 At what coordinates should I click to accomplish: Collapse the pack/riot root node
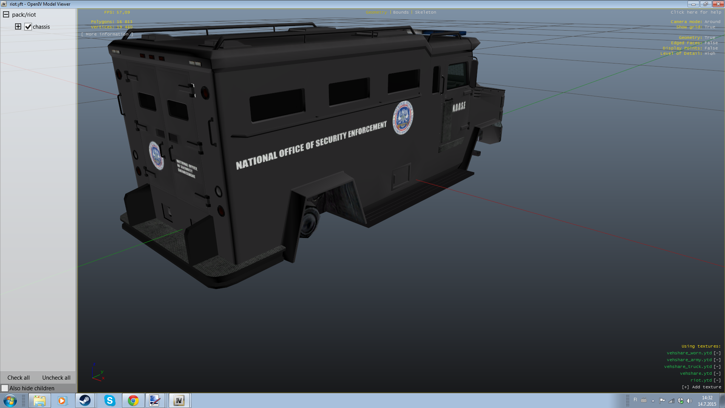(x=6, y=14)
